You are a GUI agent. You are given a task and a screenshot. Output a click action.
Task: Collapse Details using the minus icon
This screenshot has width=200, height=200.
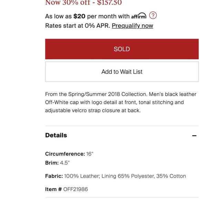[194, 136]
